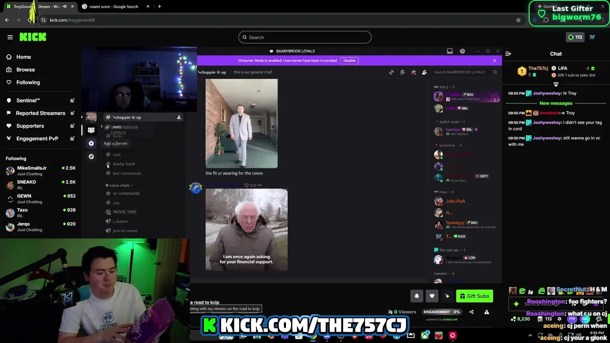Open Kick hamburger menu

coord(10,37)
